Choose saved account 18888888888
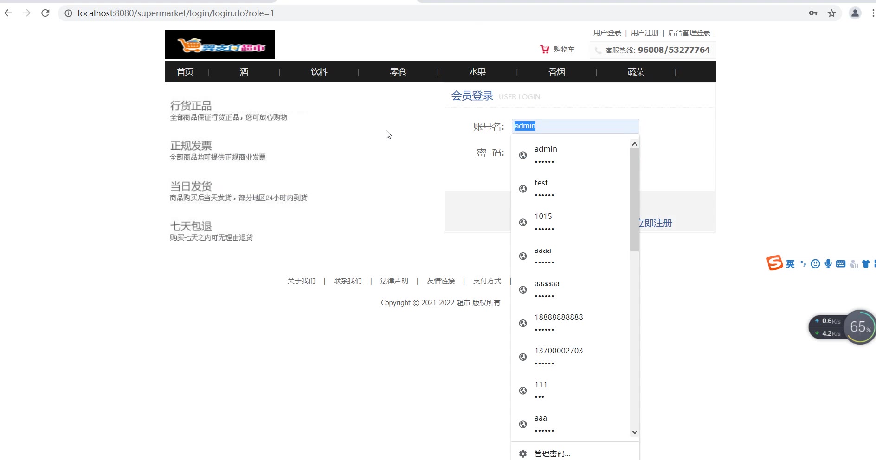 point(571,323)
